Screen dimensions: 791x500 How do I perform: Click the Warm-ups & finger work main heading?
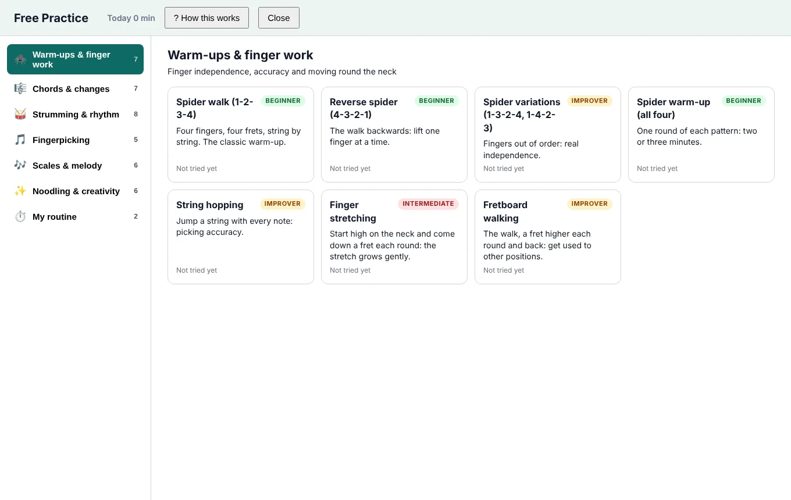[x=240, y=55]
